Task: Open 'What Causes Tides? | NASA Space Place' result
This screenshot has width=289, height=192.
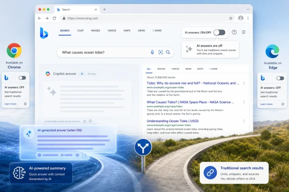Action: point(190,102)
